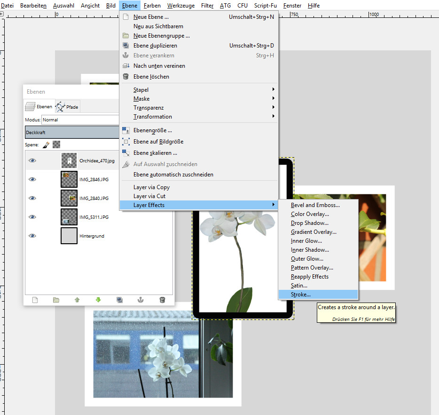Click the Ebene löschen trash icon in the menu
This screenshot has width=439, height=415.
[x=126, y=77]
